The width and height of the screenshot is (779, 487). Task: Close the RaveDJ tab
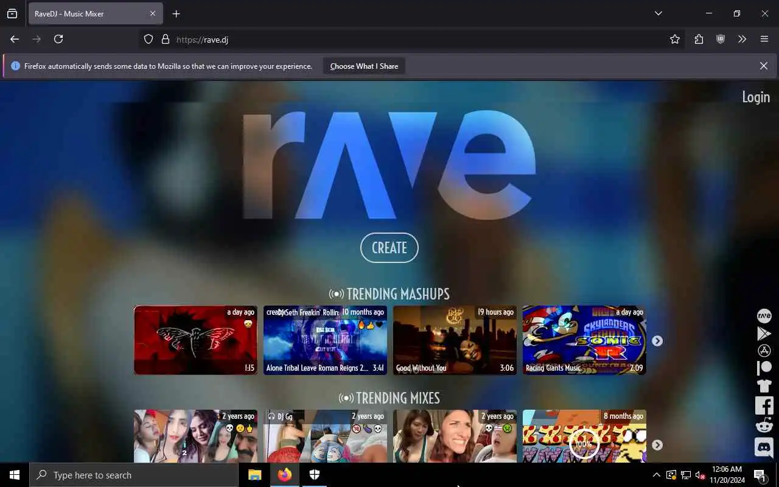pyautogui.click(x=153, y=13)
